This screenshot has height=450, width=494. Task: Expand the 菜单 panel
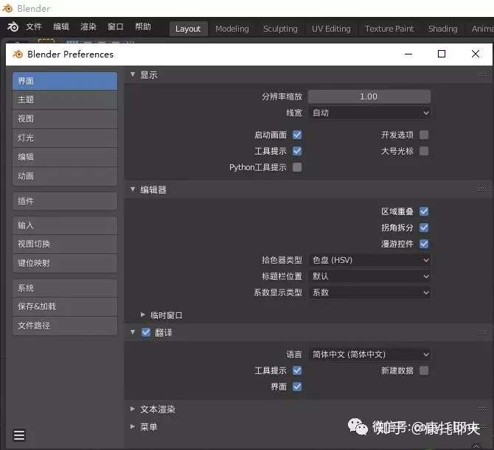click(133, 426)
